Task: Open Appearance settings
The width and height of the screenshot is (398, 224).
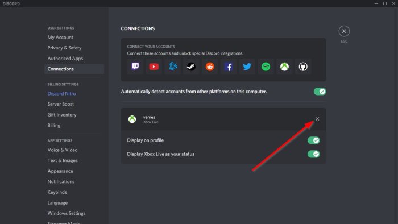Action: tap(74, 171)
